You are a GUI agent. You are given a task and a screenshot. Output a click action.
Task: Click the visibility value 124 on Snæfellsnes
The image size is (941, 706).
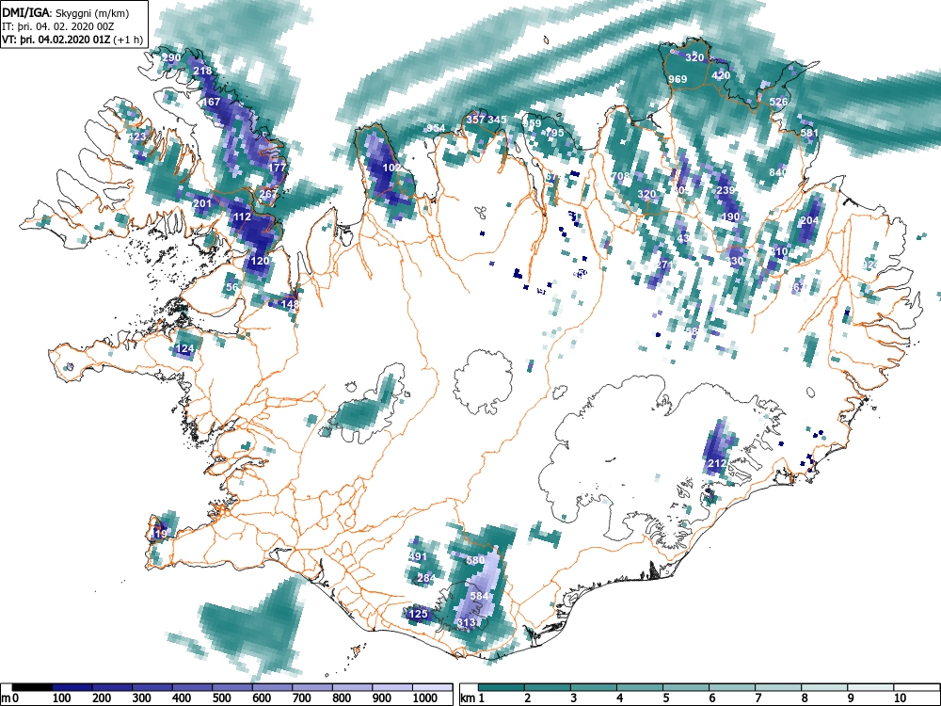pyautogui.click(x=184, y=349)
